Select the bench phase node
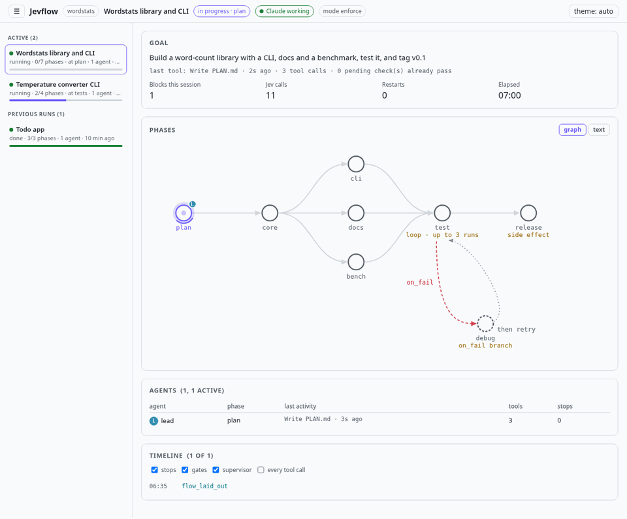Image resolution: width=627 pixels, height=519 pixels. (x=356, y=262)
